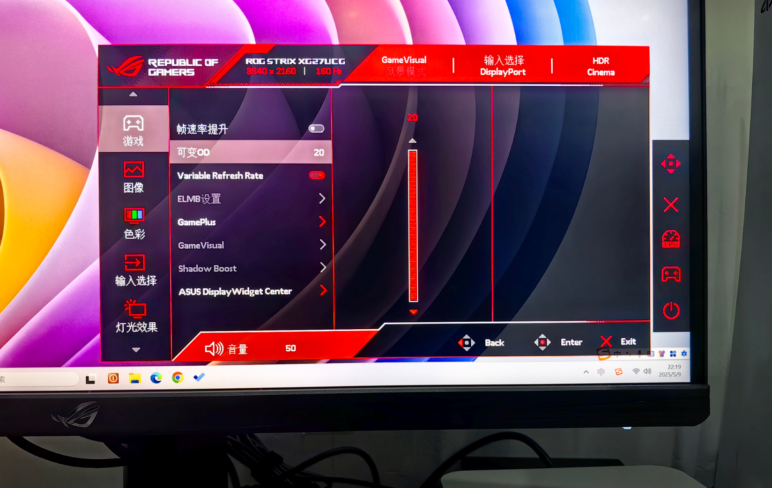
Task: Expand the ELMB设置 submenu chevron
Action: tap(322, 198)
